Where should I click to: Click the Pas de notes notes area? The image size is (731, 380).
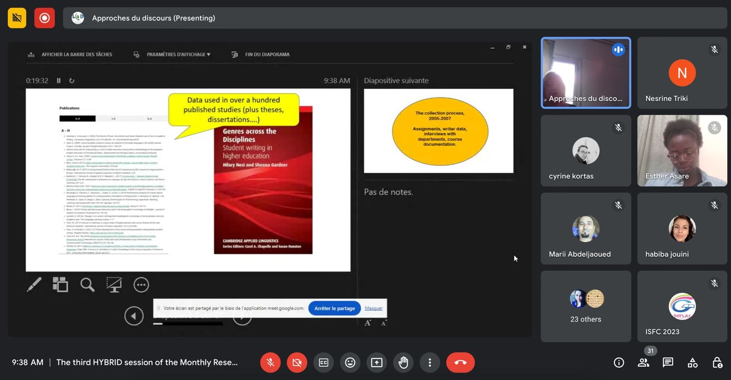click(388, 192)
